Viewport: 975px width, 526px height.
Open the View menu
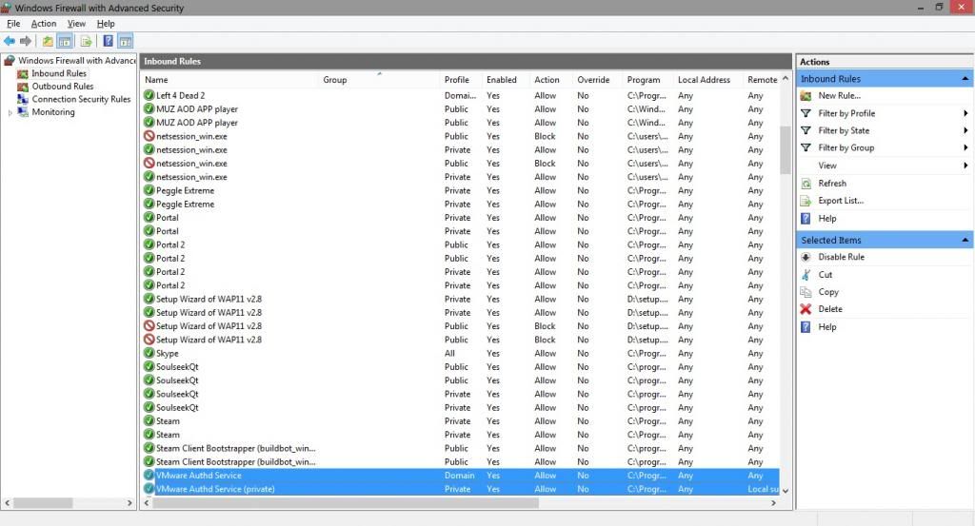pyautogui.click(x=76, y=24)
